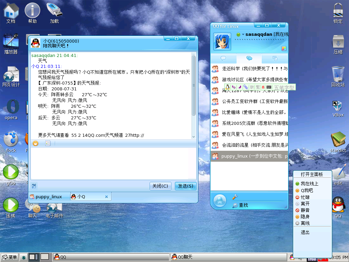Select 退出 in the tray menu
This screenshot has width=349, height=262.
(305, 232)
